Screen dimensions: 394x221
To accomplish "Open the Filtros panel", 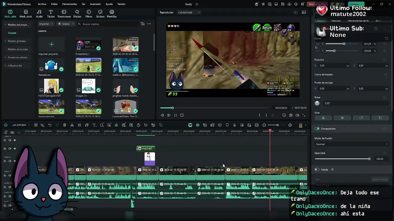I will 89,14.
